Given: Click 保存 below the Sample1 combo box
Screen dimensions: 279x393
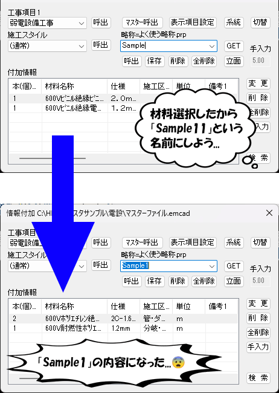Looking at the screenshot, I should coord(155,281).
